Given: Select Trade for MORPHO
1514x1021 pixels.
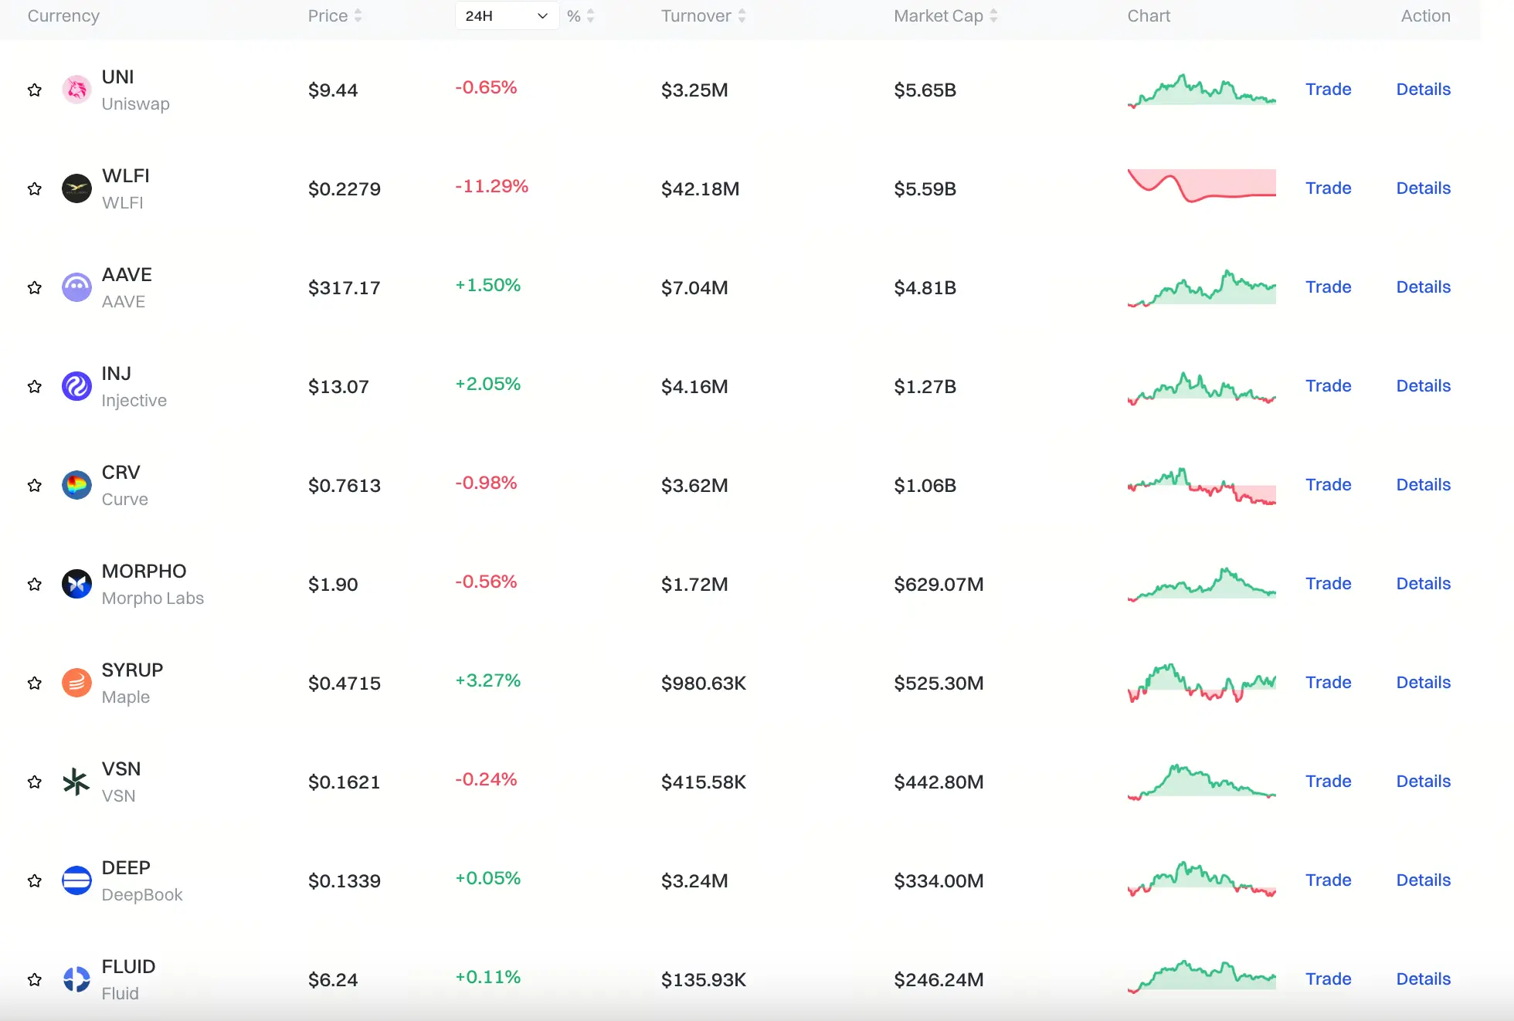Looking at the screenshot, I should [1328, 584].
